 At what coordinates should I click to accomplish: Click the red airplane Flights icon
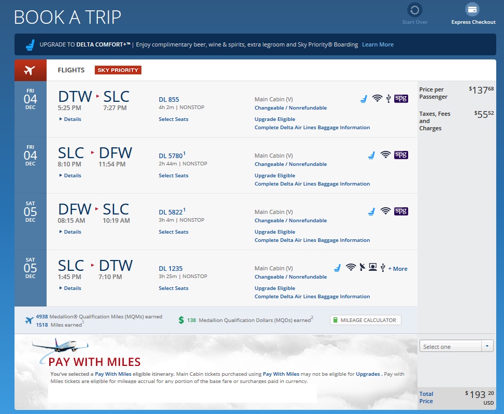click(x=30, y=70)
